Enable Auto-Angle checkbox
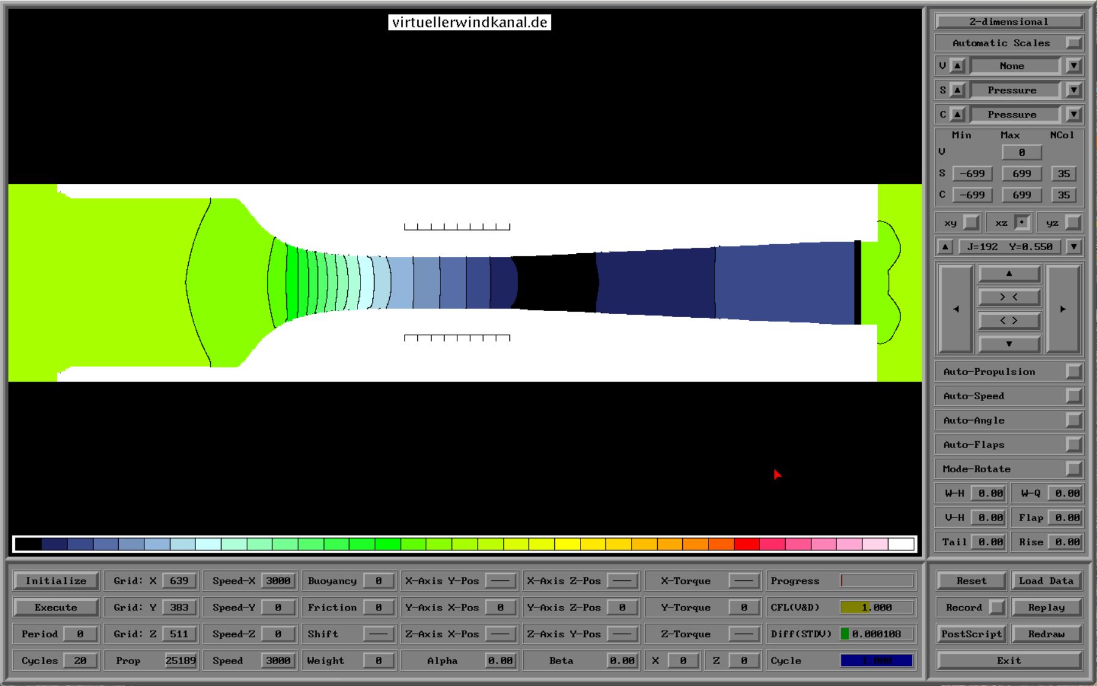 click(x=1074, y=420)
